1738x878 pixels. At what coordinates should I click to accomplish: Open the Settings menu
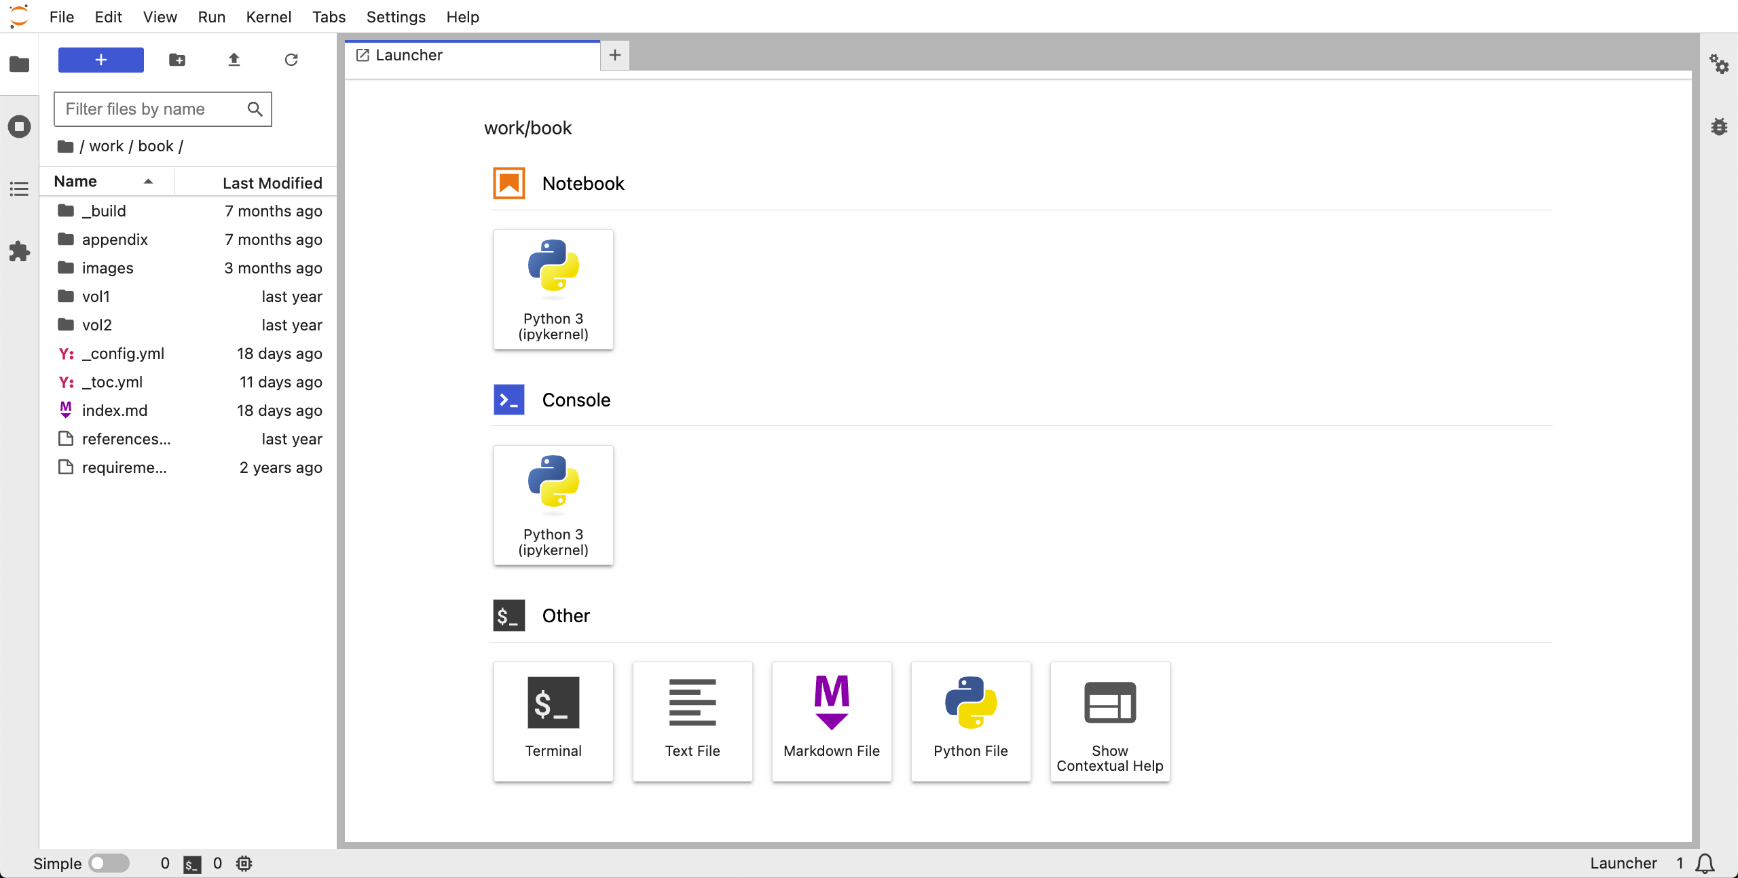coord(396,17)
